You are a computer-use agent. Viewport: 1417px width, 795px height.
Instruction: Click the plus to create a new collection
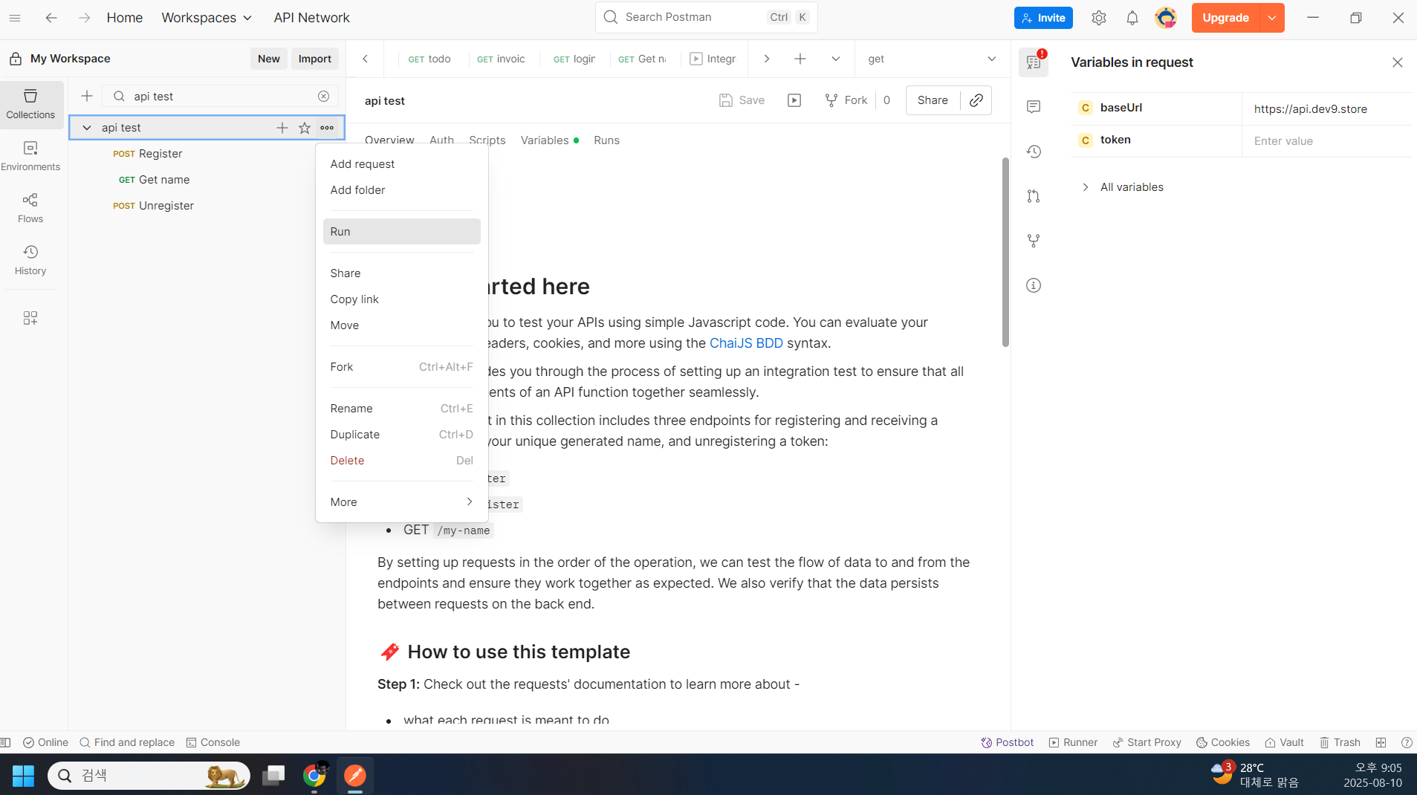[87, 96]
